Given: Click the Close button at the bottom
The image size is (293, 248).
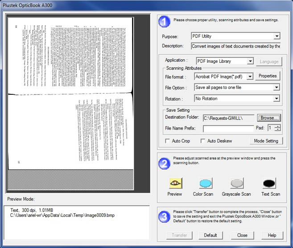Looking at the screenshot, I should click(242, 236).
